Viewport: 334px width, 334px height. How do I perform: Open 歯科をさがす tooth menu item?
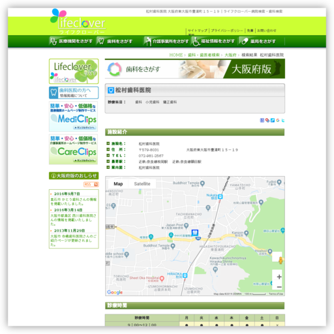[x=115, y=41]
